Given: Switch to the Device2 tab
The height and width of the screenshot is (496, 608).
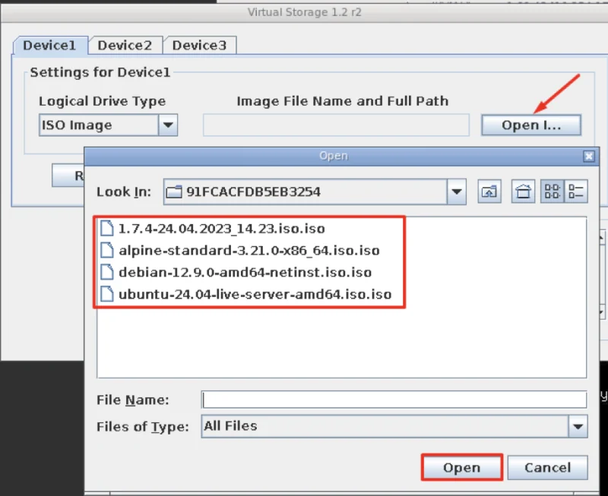Looking at the screenshot, I should pyautogui.click(x=125, y=46).
